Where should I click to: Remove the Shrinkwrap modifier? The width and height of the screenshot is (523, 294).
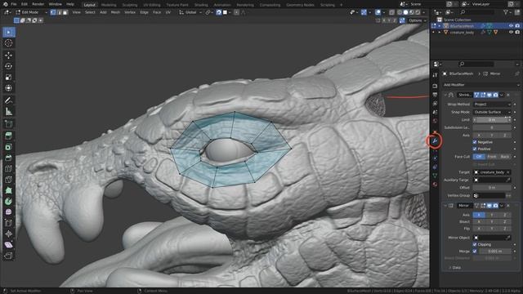coord(508,95)
